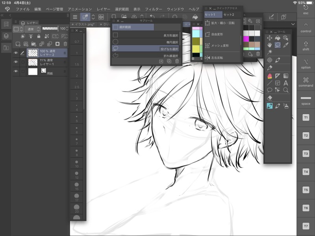Select the Gradient tool
Image resolution: width=315 pixels, height=236 pixels.
pyautogui.click(x=285, y=76)
